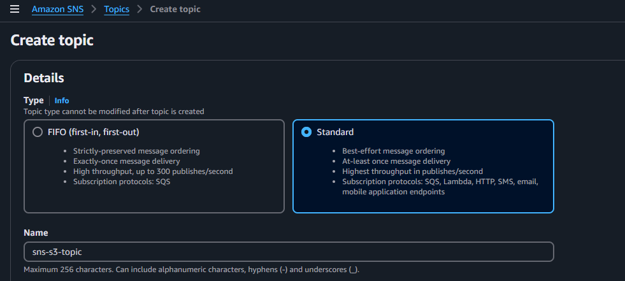625x281 pixels.
Task: Click the "Standard" option label text
Action: click(335, 133)
